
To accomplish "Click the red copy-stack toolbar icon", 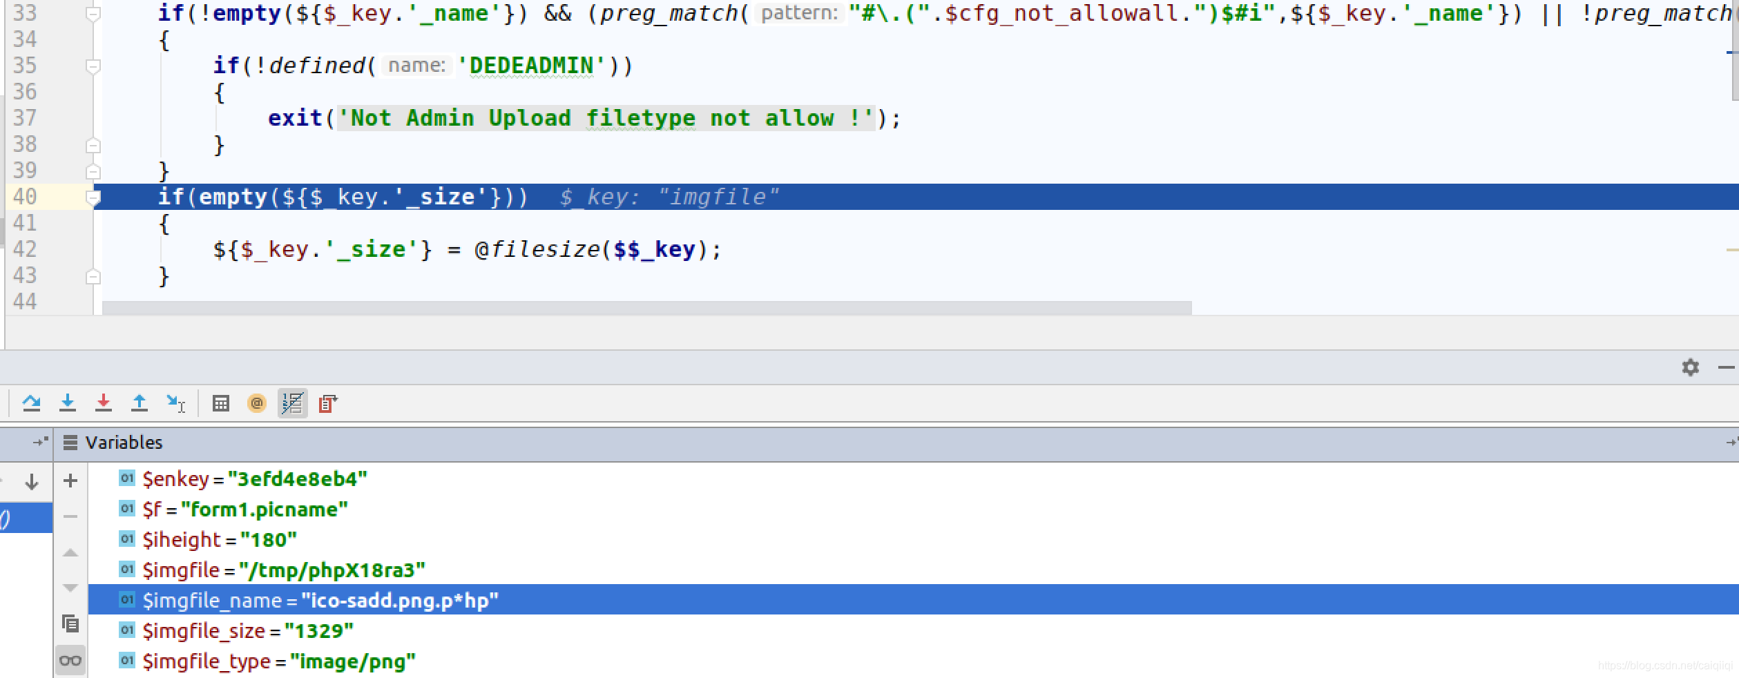I will (x=328, y=403).
